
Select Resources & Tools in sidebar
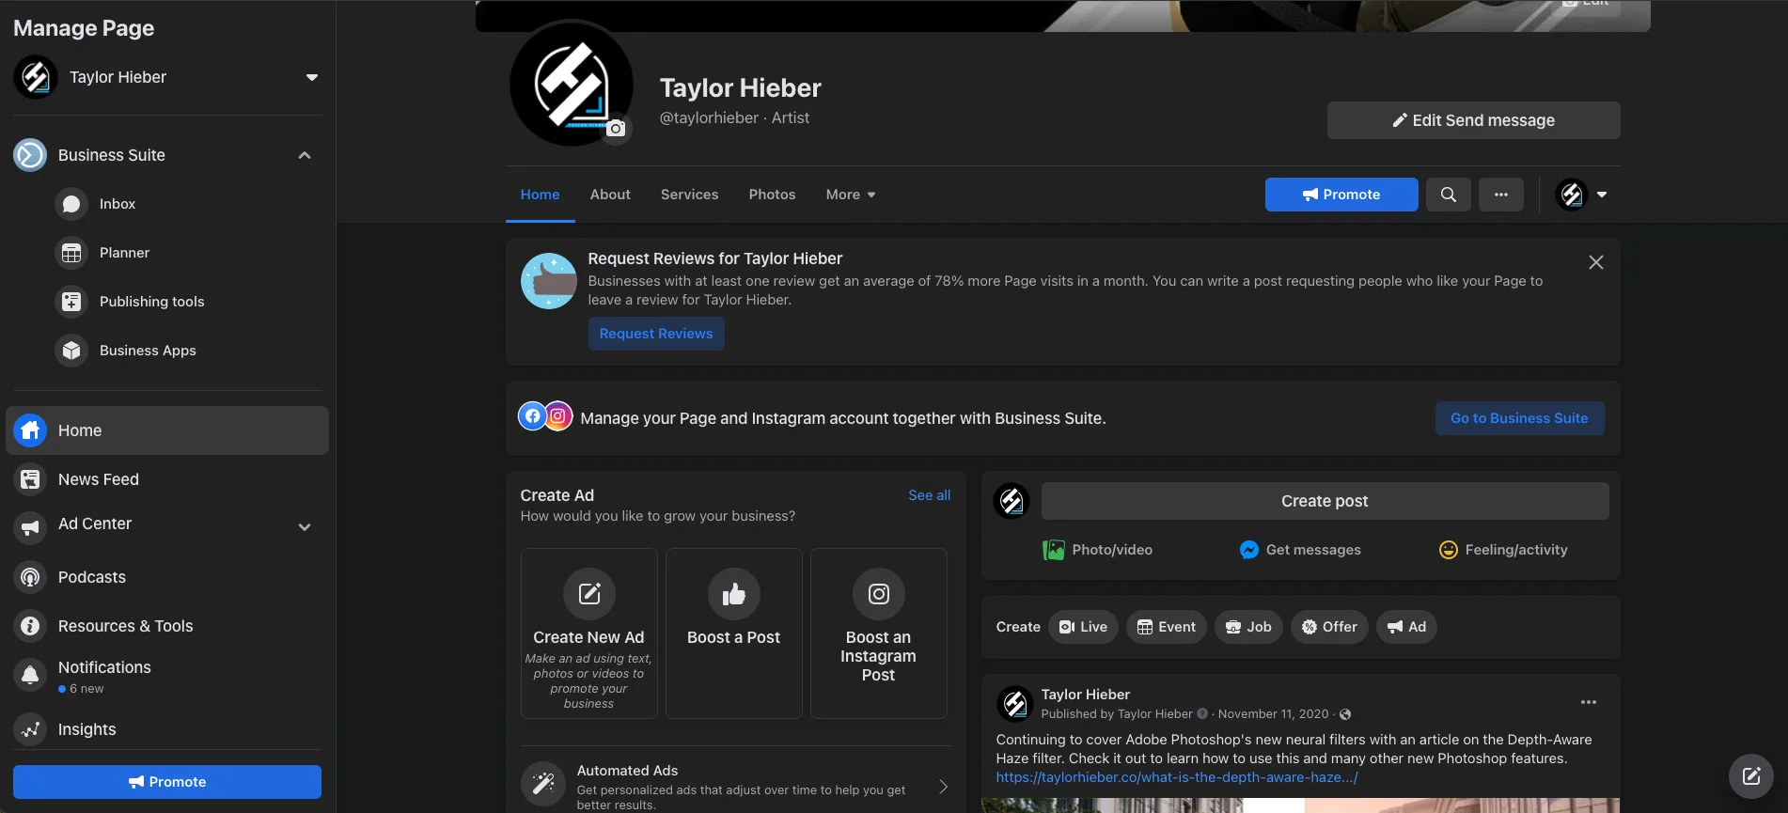point(167,626)
